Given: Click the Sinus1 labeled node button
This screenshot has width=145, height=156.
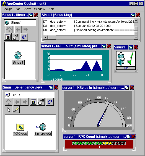Looking at the screenshot, I should pos(18,63).
